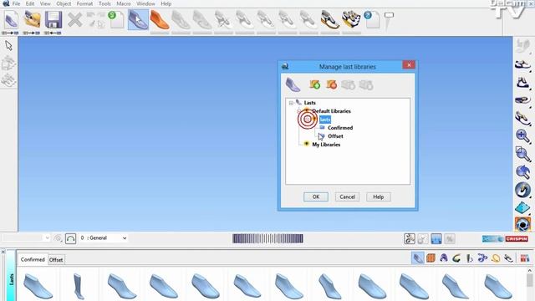
Task: Toggle the curve arc button near layer box
Action: point(70,238)
